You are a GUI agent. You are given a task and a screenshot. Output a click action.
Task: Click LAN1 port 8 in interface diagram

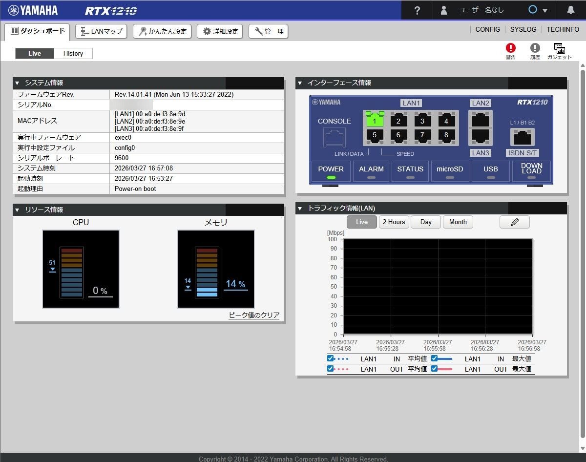(x=446, y=135)
